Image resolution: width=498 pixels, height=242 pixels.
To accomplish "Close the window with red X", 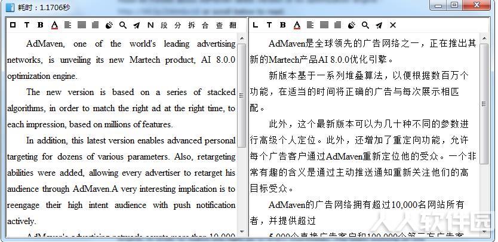I will click(477, 5).
